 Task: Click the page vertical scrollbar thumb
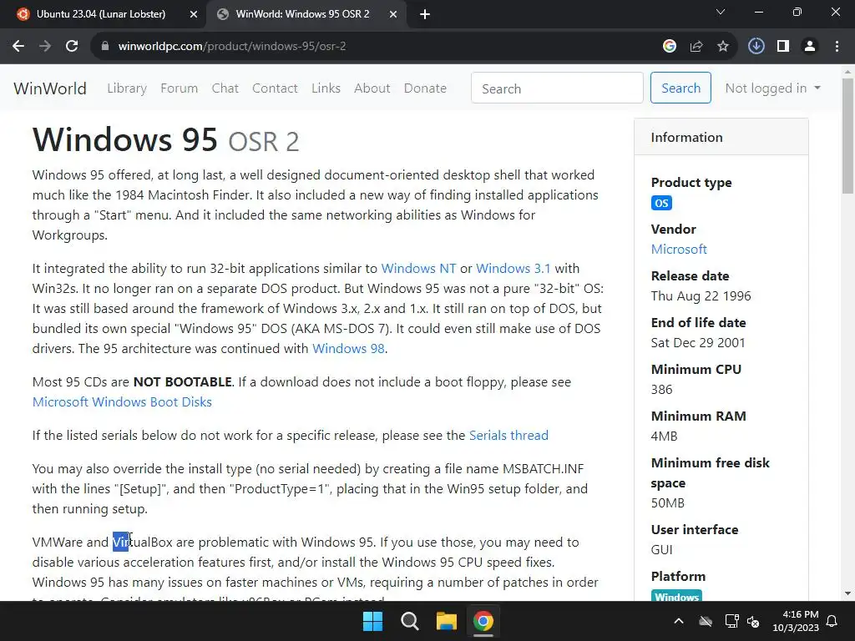pos(847,136)
